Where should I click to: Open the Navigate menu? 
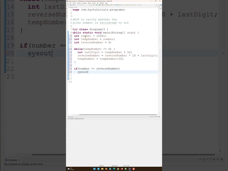click(84, 3)
